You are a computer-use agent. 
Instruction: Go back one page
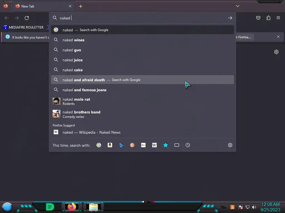[x=7, y=18]
